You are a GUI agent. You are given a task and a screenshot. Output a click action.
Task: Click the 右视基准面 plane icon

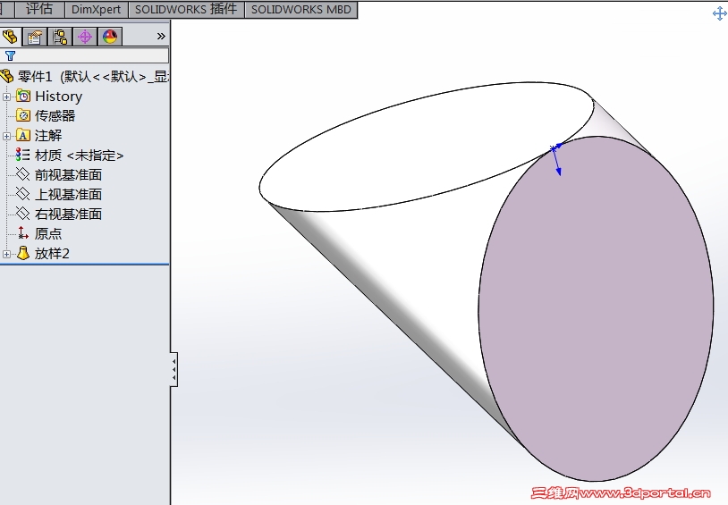22,213
